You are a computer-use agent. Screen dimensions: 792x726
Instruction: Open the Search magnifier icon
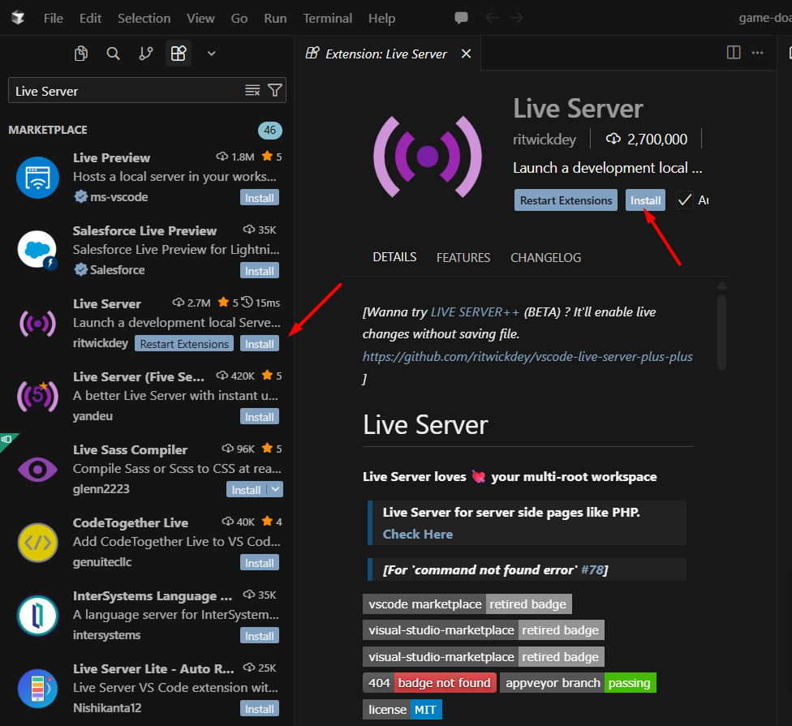(x=113, y=54)
